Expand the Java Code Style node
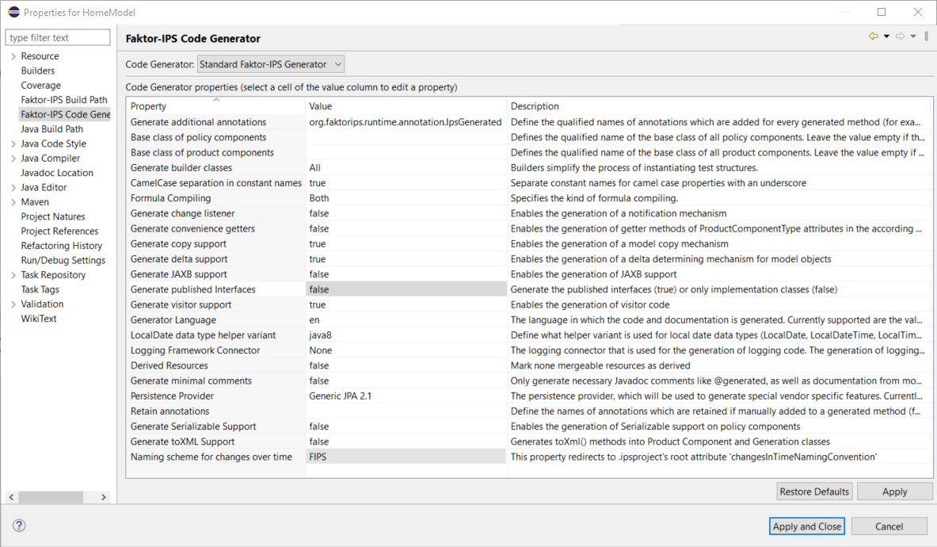This screenshot has height=547, width=937. tap(13, 143)
